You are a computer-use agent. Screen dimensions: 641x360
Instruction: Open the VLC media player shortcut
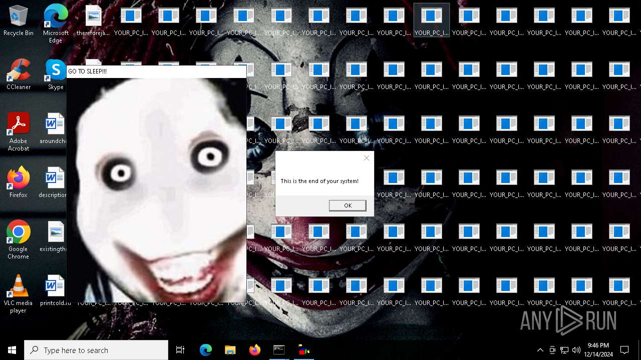point(19,294)
